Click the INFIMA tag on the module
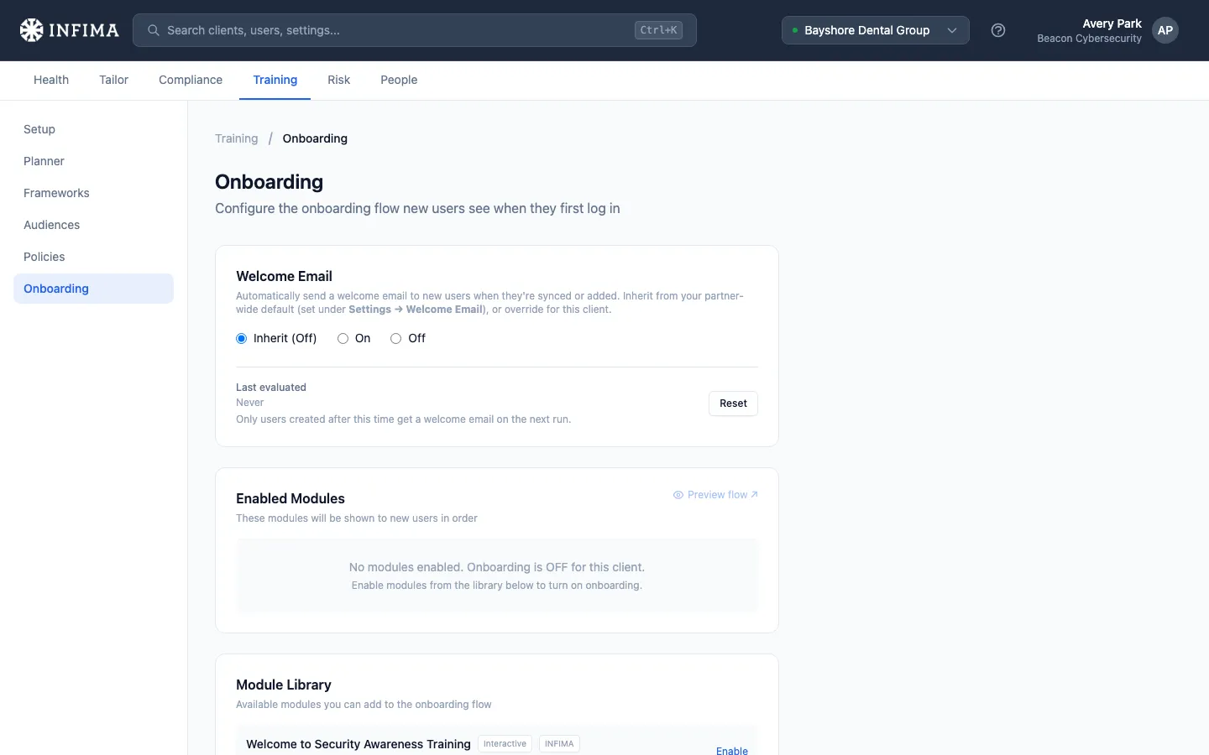 click(x=559, y=744)
